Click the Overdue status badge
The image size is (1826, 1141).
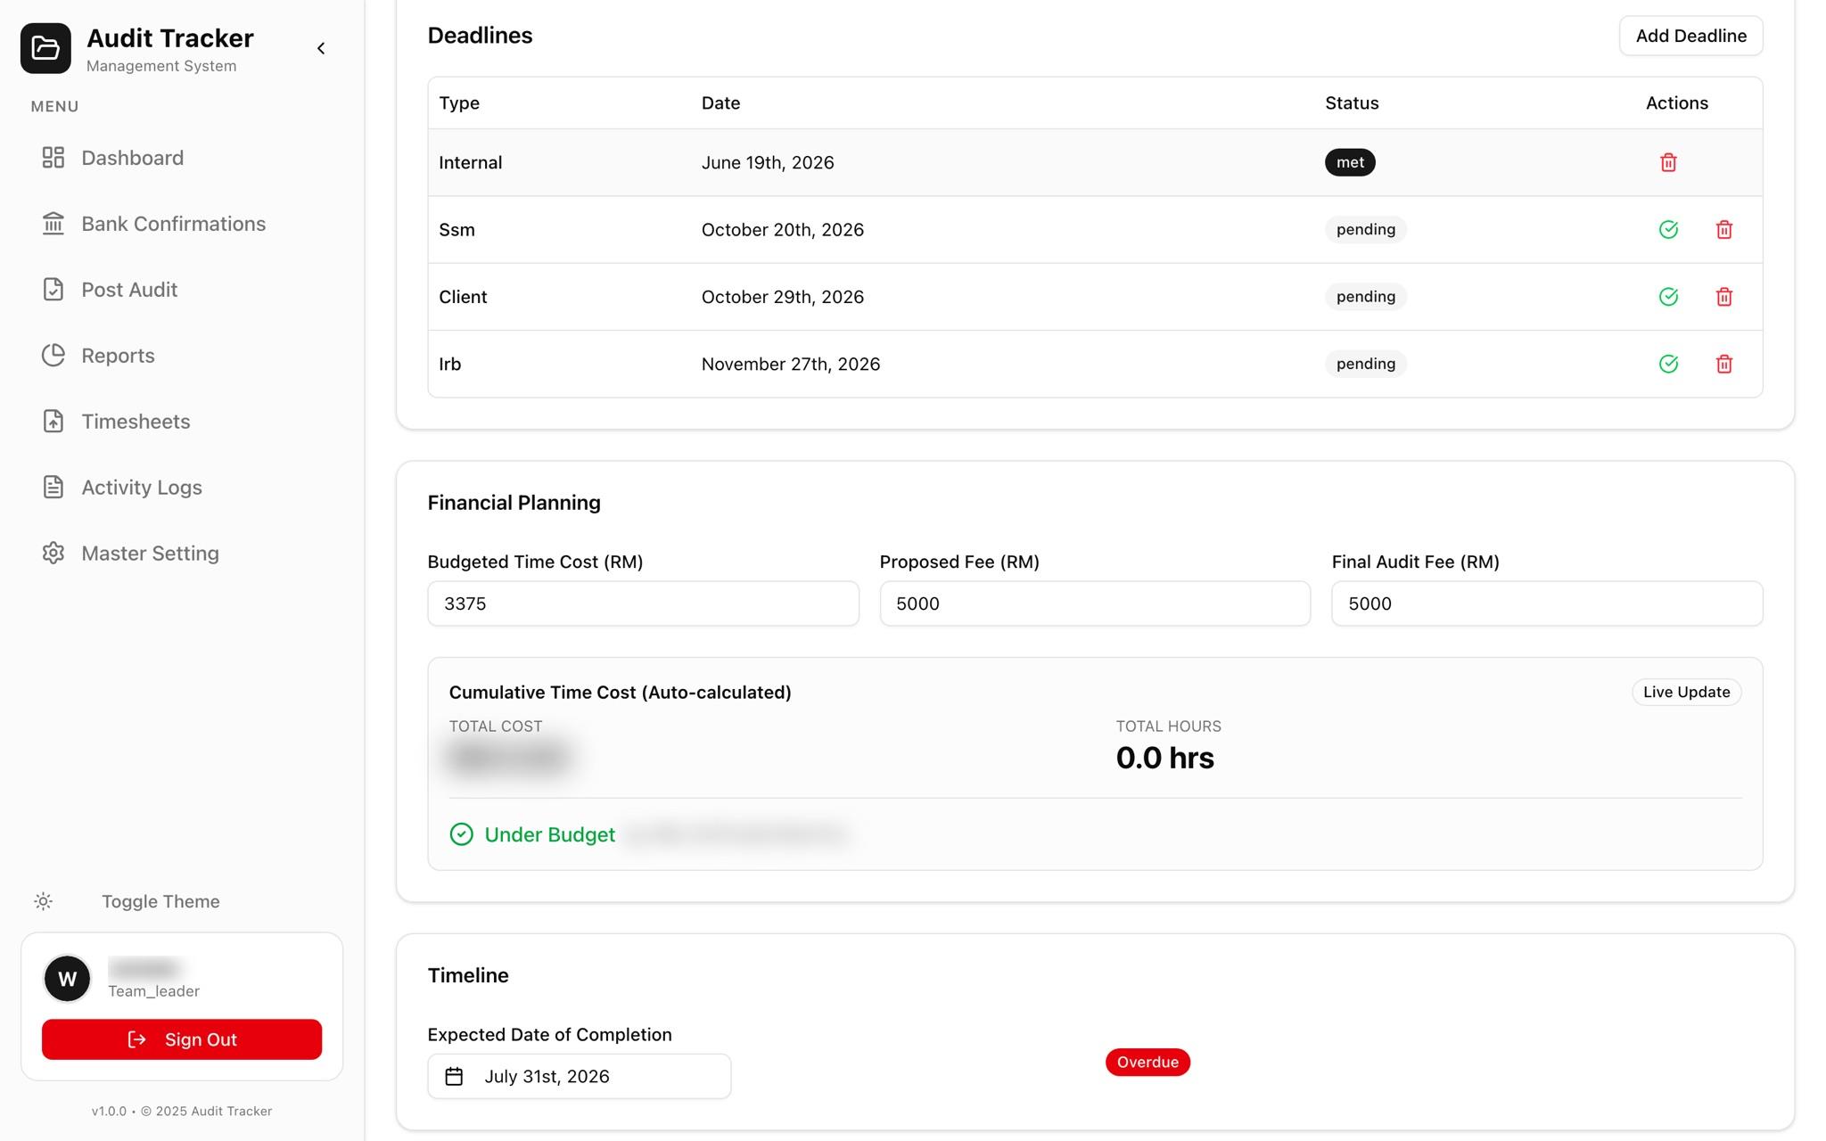1147,1062
